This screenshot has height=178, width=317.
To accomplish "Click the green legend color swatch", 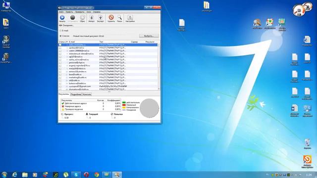I will point(124,103).
